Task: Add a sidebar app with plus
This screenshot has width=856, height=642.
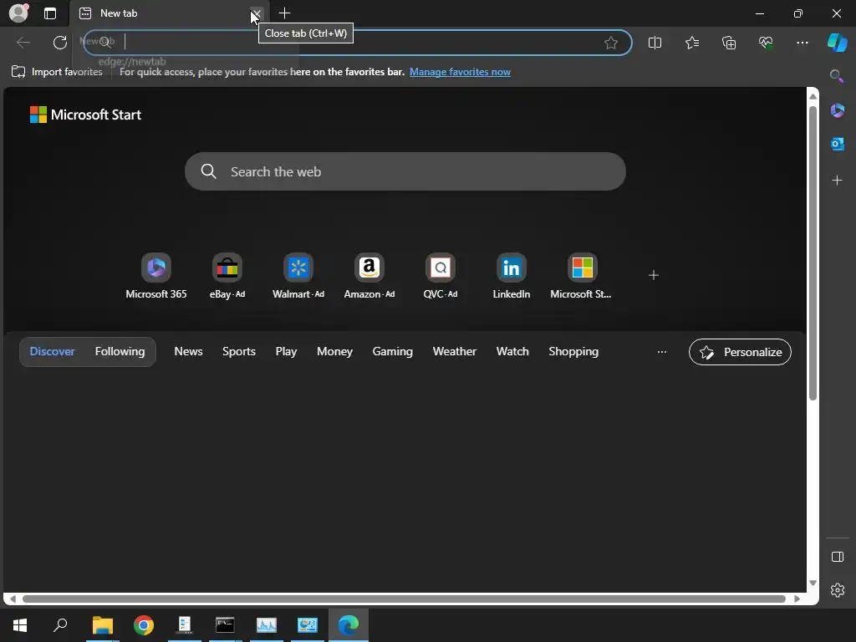Action: click(x=837, y=181)
